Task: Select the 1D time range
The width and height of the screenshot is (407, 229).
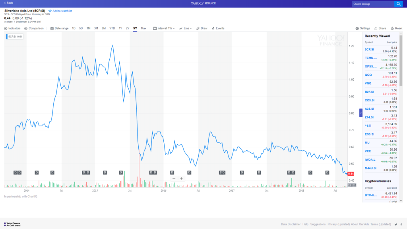Action: [x=74, y=28]
